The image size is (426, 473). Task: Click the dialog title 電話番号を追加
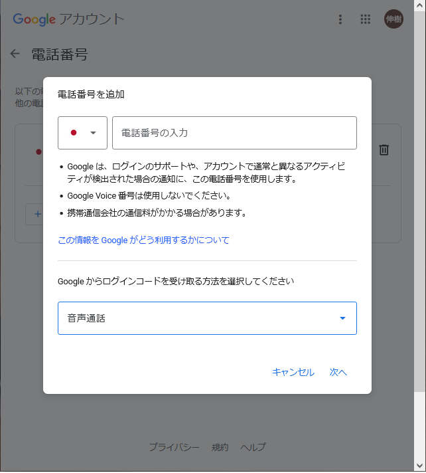[x=91, y=94]
